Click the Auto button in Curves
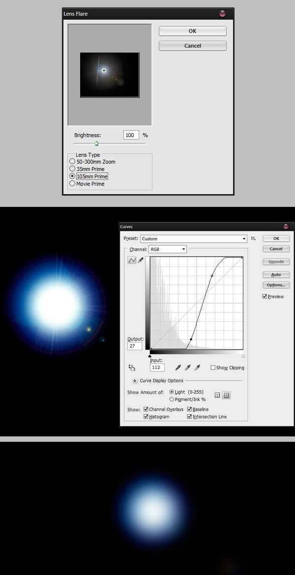The width and height of the screenshot is (295, 575). (276, 275)
